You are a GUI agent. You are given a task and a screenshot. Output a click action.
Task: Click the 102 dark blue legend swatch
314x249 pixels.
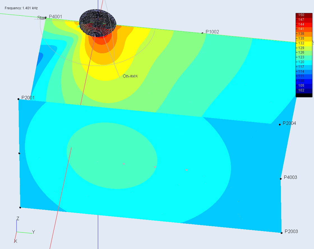point(304,90)
